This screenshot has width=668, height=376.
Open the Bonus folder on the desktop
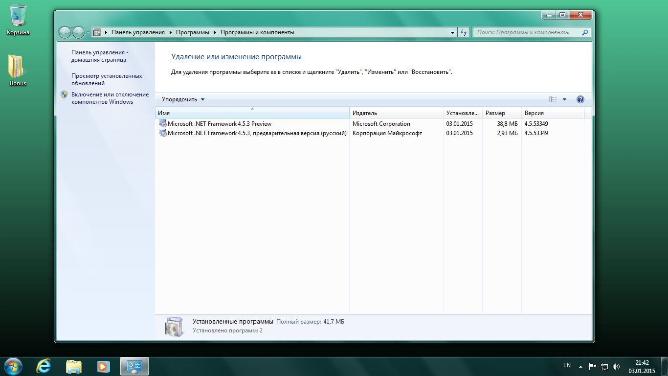(18, 70)
